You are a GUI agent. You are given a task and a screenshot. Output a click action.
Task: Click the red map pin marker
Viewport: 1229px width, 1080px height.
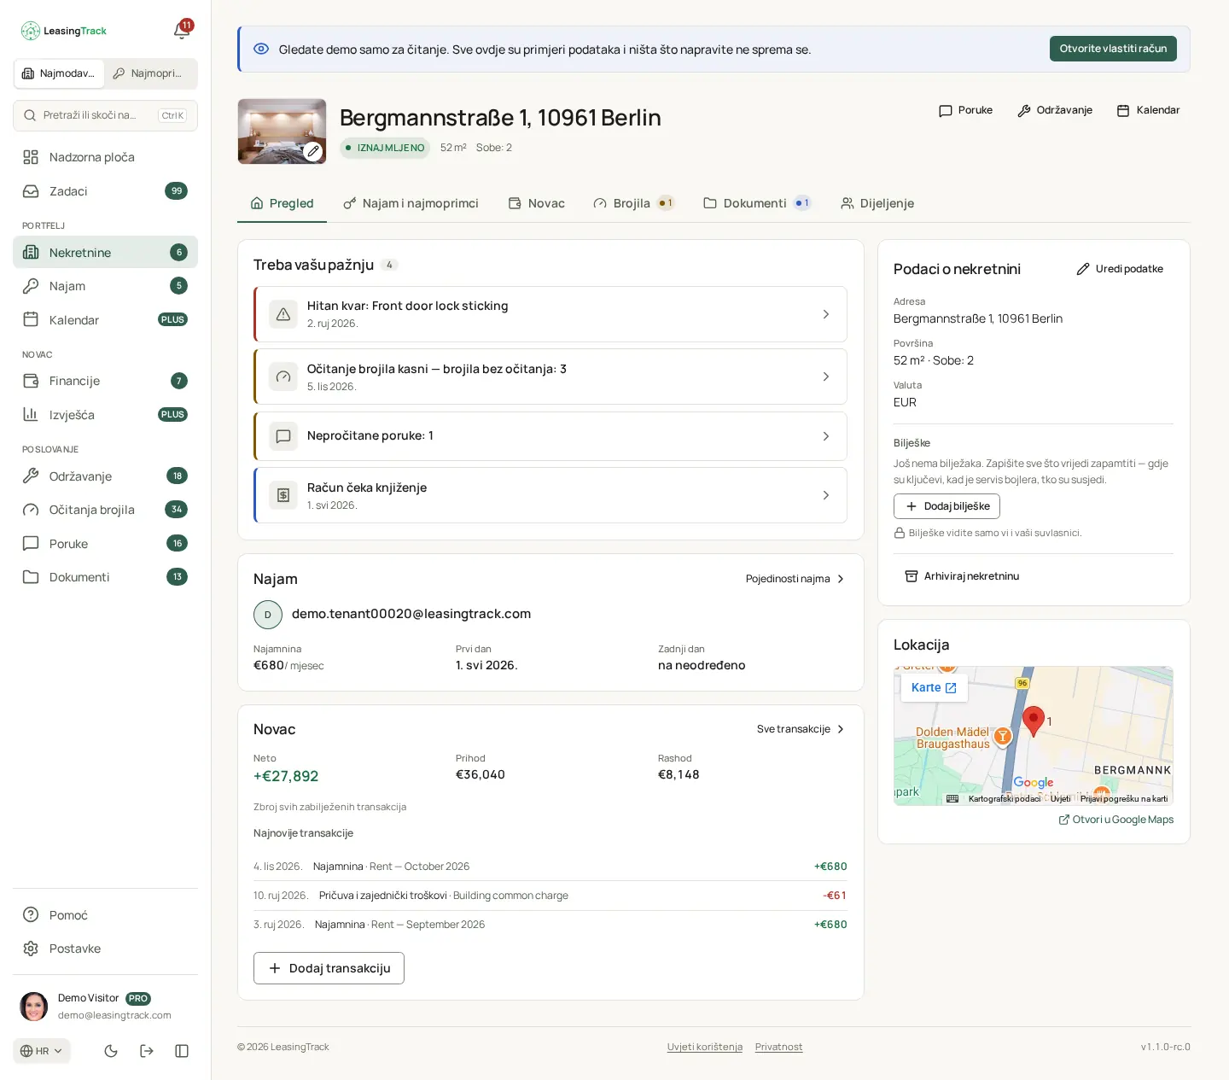pyautogui.click(x=1034, y=721)
